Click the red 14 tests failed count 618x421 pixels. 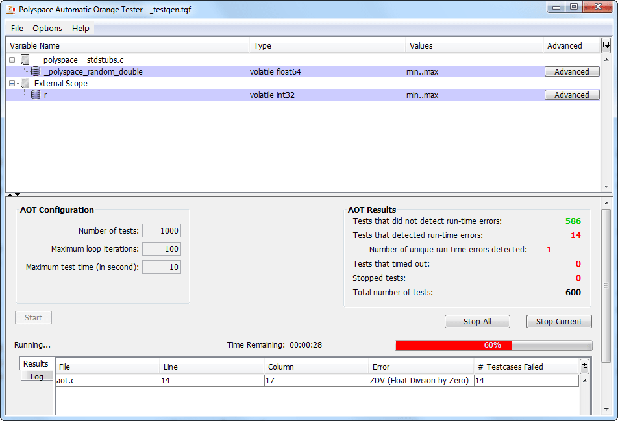point(575,235)
